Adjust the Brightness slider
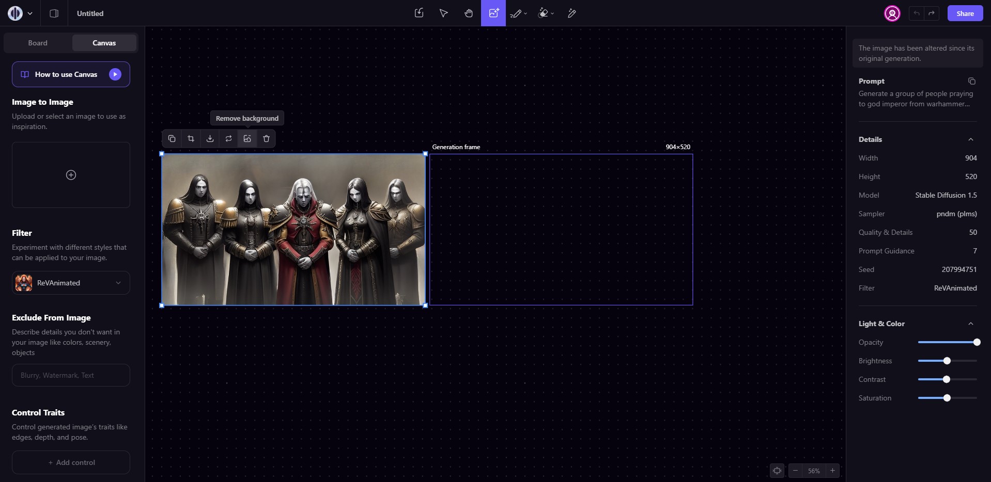The height and width of the screenshot is (482, 991). point(948,361)
